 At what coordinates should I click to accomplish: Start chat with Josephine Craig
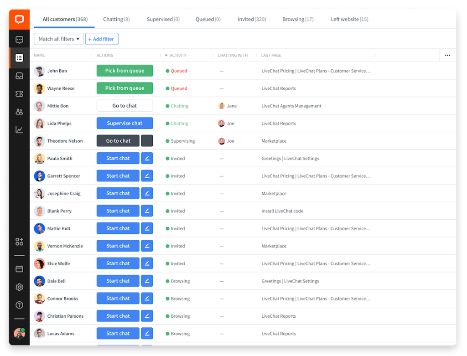click(x=118, y=193)
